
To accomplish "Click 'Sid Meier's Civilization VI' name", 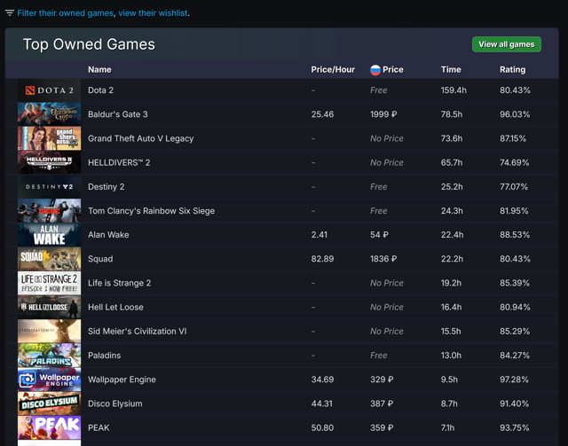I will point(138,332).
